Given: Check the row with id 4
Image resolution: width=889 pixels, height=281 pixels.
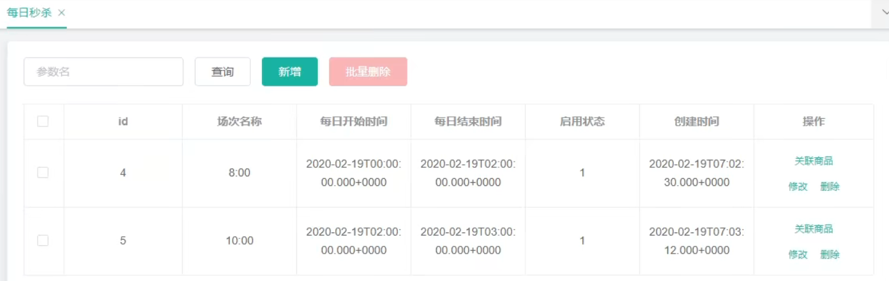Looking at the screenshot, I should click(x=43, y=172).
